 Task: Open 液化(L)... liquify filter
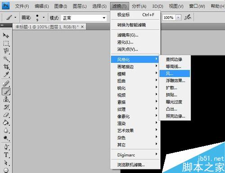point(135,42)
